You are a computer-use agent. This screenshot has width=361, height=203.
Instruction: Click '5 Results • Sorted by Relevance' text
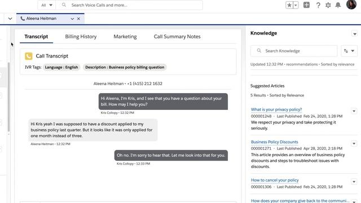click(277, 95)
